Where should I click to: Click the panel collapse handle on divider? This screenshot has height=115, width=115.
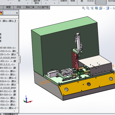20,60
